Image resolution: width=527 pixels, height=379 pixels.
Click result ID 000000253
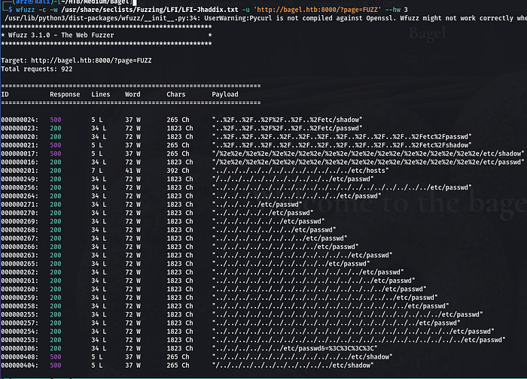point(20,340)
